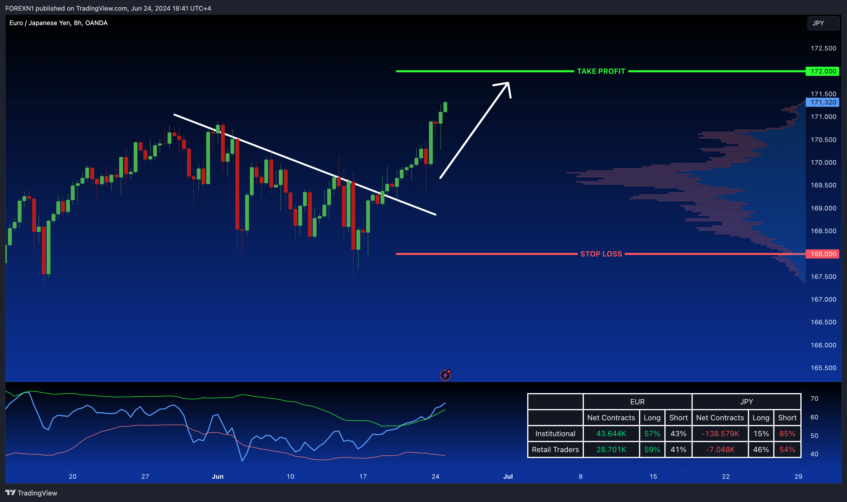Viewport: 847px width, 502px height.
Task: Click the 170.000 price axis label
Action: click(x=823, y=162)
